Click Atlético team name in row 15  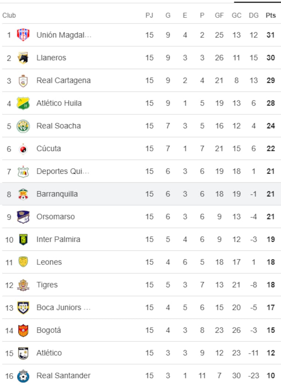click(x=49, y=353)
